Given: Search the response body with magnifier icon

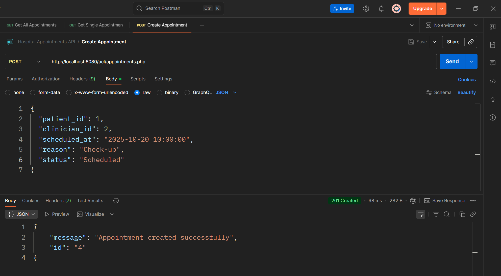Looking at the screenshot, I should pyautogui.click(x=446, y=214).
